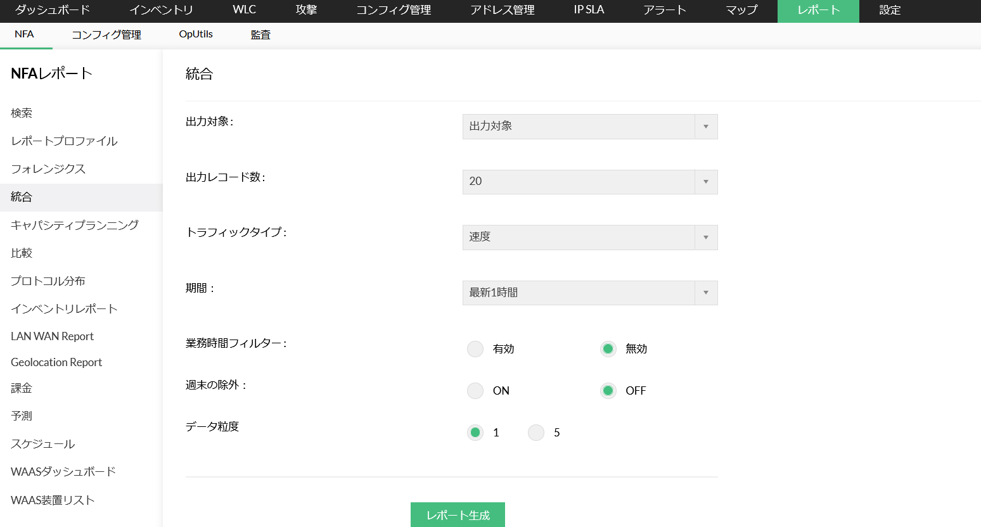
Task: Open Geolocation Report in the sidebar
Action: tap(56, 362)
